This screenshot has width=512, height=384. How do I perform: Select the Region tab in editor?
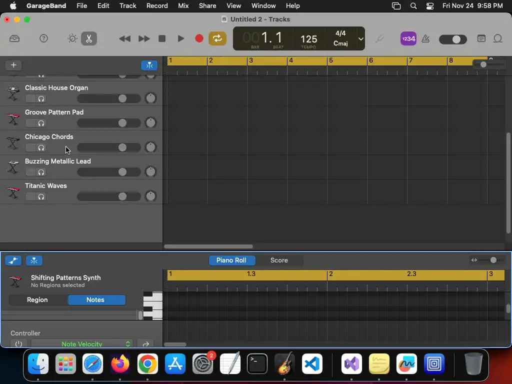37,300
